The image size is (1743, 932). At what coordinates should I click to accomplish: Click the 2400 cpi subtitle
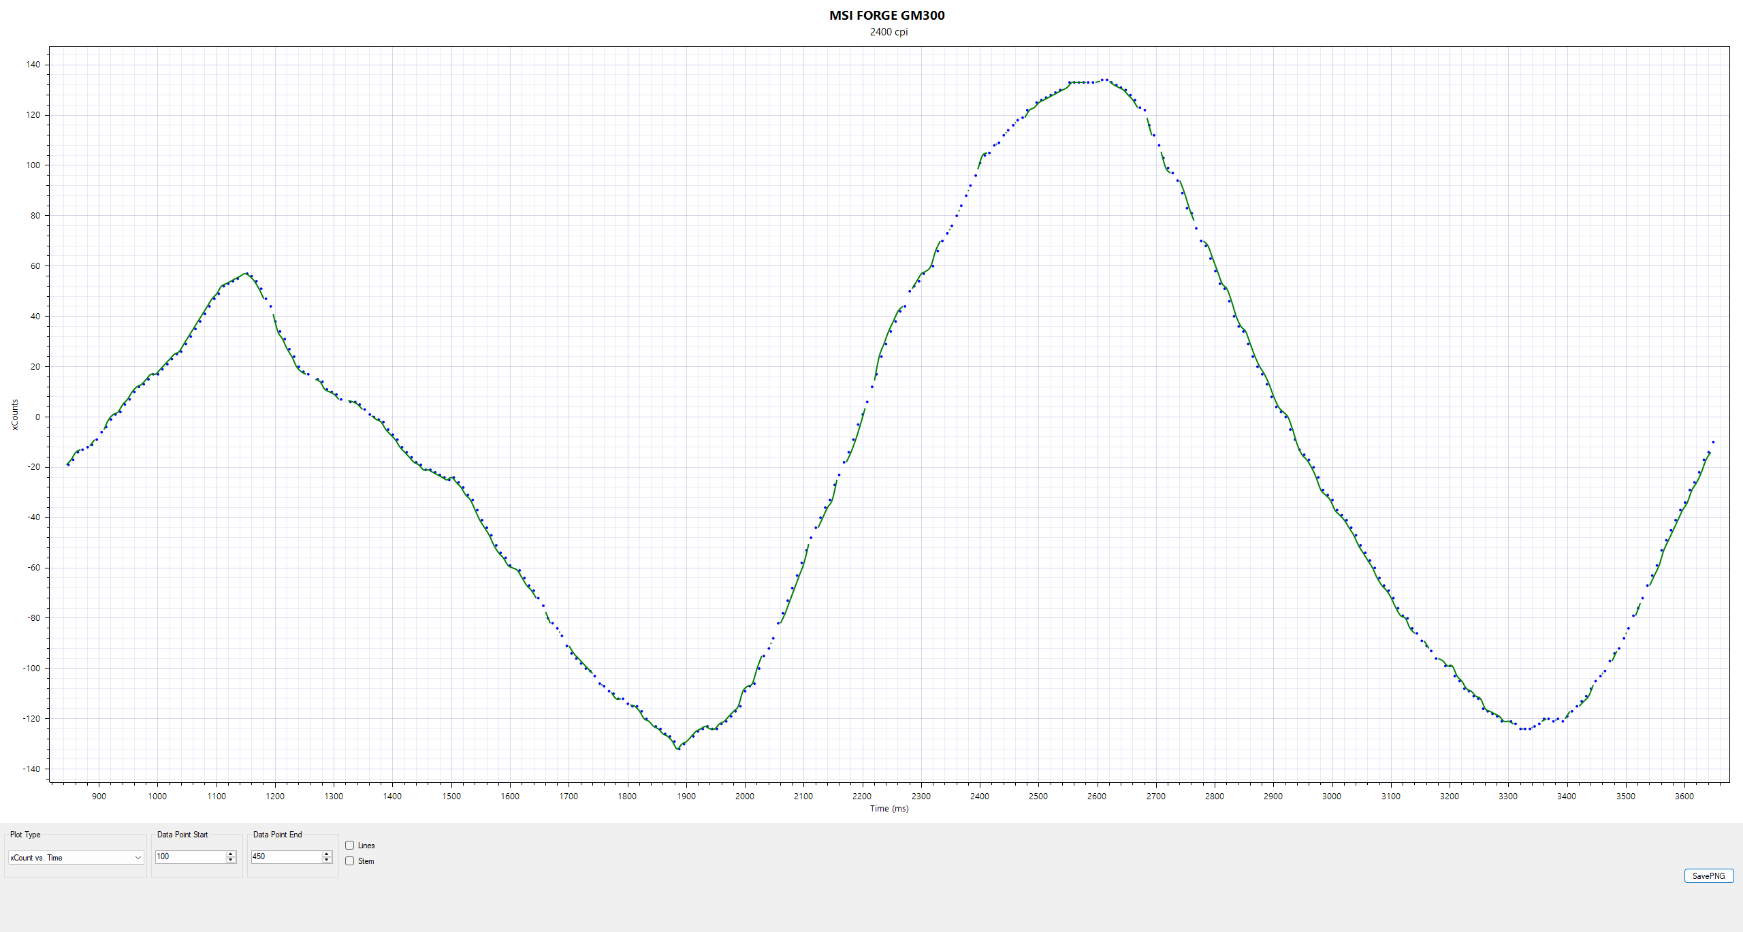click(889, 32)
